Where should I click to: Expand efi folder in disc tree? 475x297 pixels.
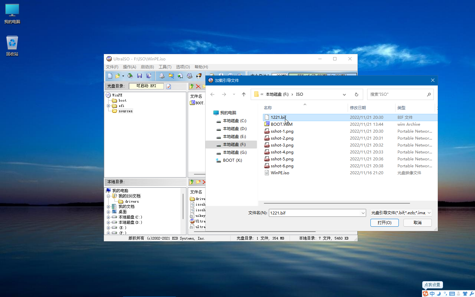pos(108,106)
